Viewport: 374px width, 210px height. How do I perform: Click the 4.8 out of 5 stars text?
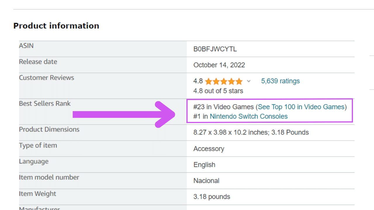[218, 91]
